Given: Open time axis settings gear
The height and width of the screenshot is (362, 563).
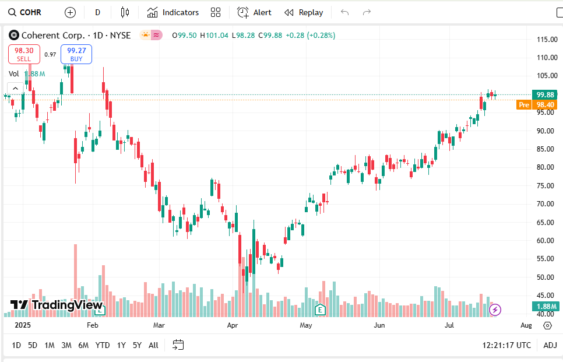Looking at the screenshot, I should (x=547, y=325).
